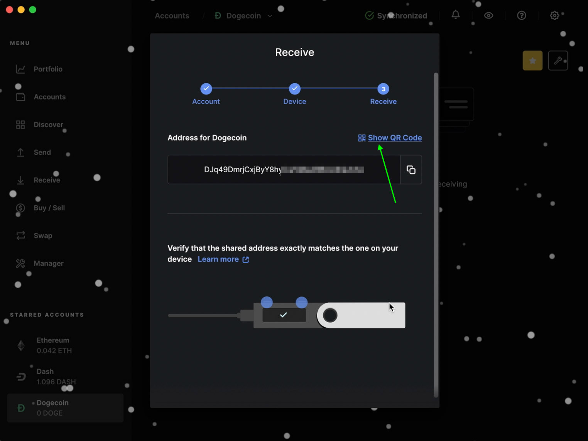Click the Receive dialog scrollbar
Image resolution: width=588 pixels, height=441 pixels.
[436, 235]
